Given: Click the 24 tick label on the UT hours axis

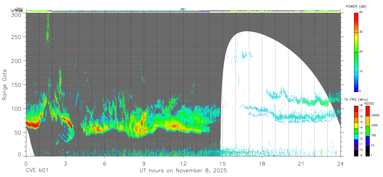Looking at the screenshot, I should coord(341,164).
